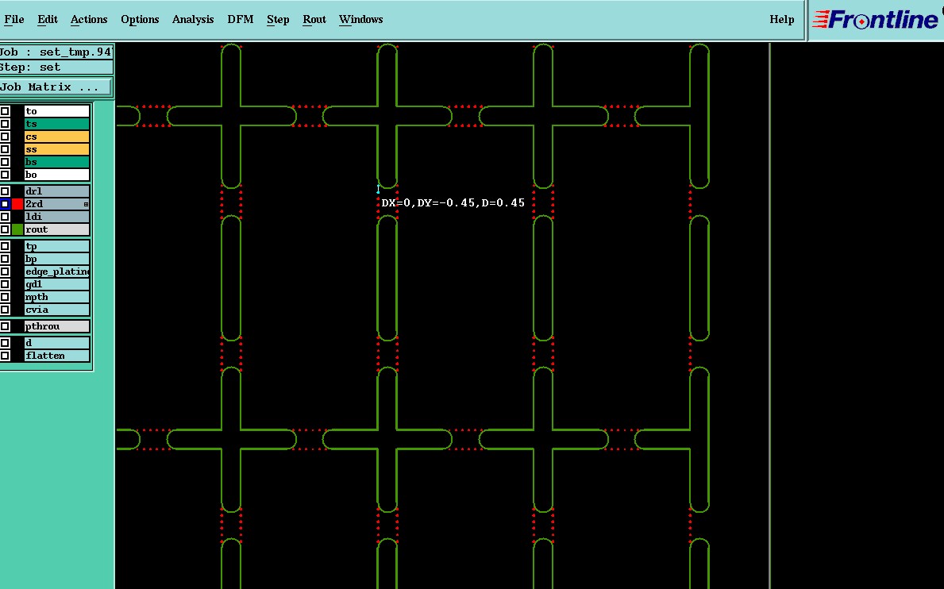Select the 'bs' layer name
The height and width of the screenshot is (589, 944).
coord(56,162)
